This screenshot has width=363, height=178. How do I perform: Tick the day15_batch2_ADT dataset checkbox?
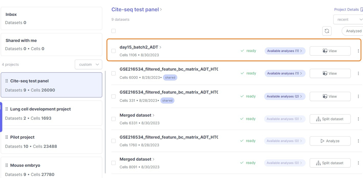coord(113,51)
